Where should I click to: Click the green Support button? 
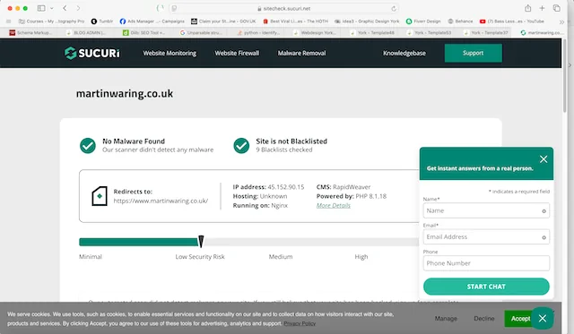coord(473,53)
